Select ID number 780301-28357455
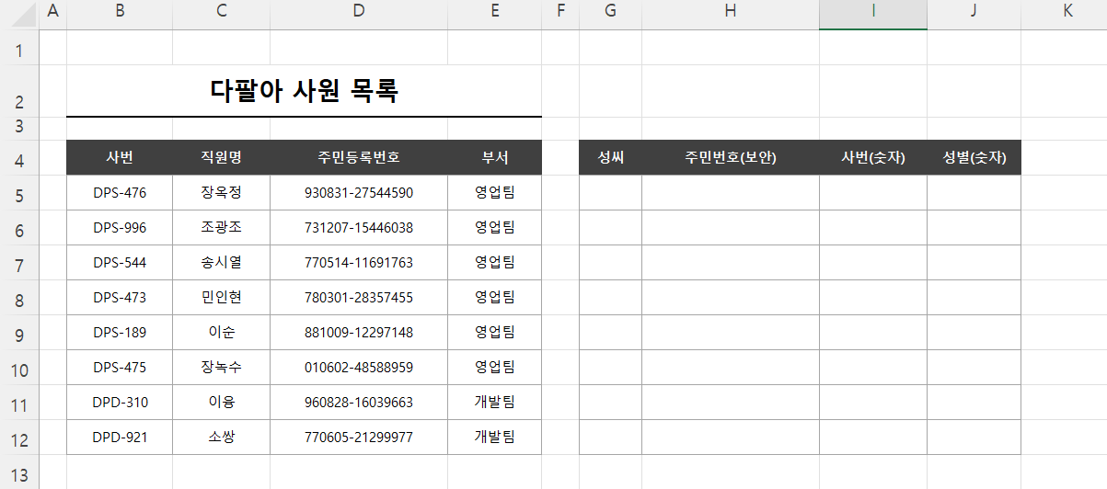The width and height of the screenshot is (1107, 489). pos(359,298)
